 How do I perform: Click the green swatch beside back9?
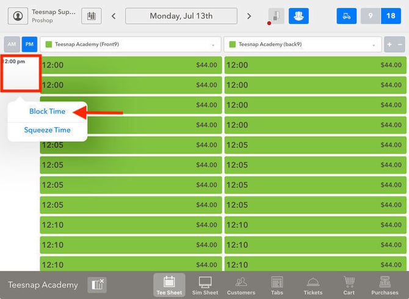point(232,44)
